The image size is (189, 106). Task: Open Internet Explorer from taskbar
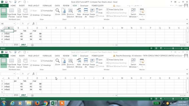(12, 103)
